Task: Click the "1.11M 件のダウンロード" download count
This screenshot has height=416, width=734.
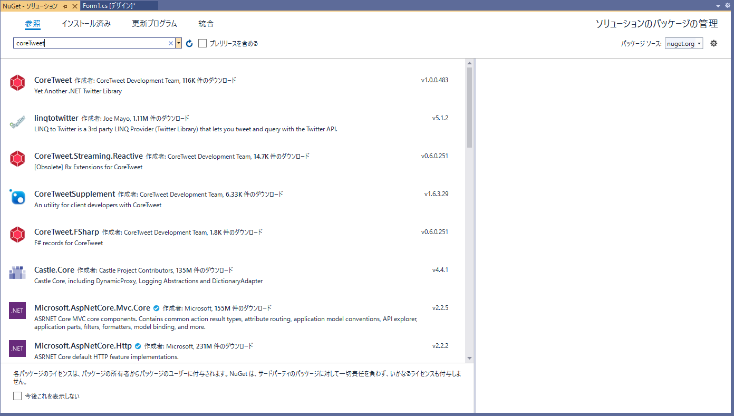Action: coord(161,119)
